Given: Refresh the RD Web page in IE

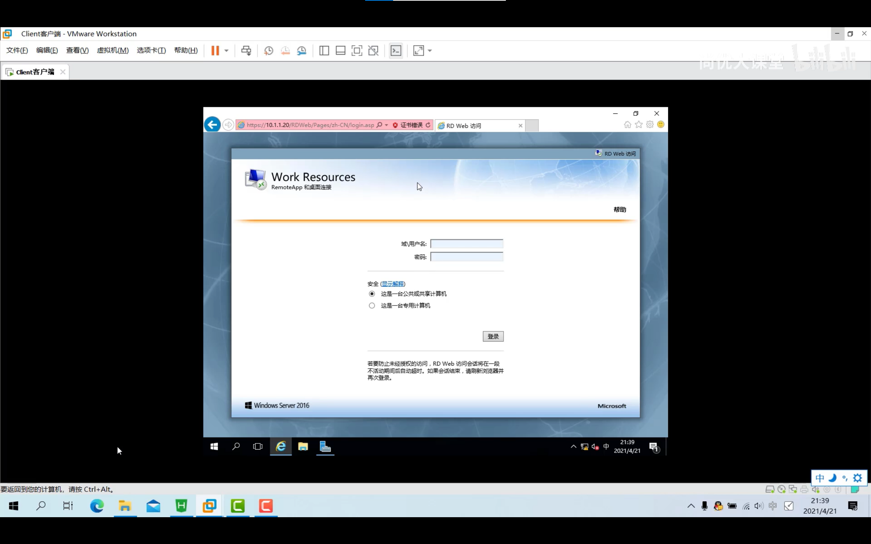Looking at the screenshot, I should (428, 125).
